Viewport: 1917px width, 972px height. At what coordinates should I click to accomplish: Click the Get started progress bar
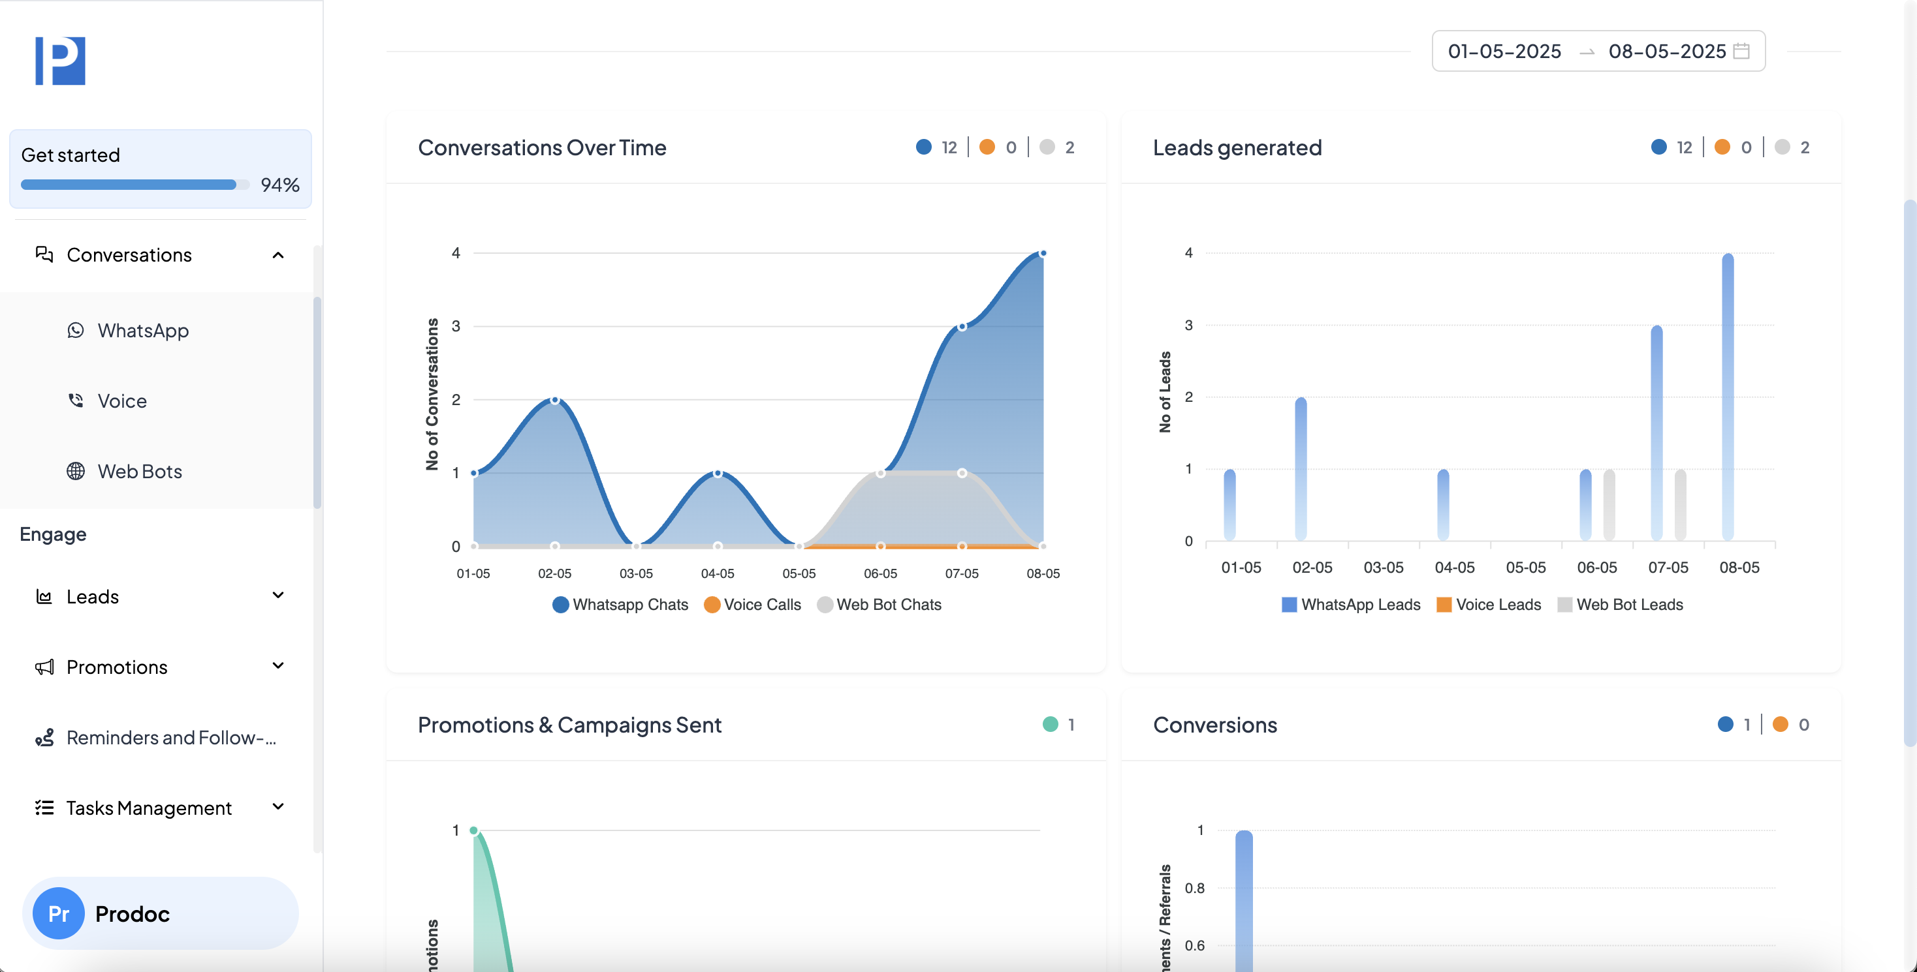tap(129, 185)
